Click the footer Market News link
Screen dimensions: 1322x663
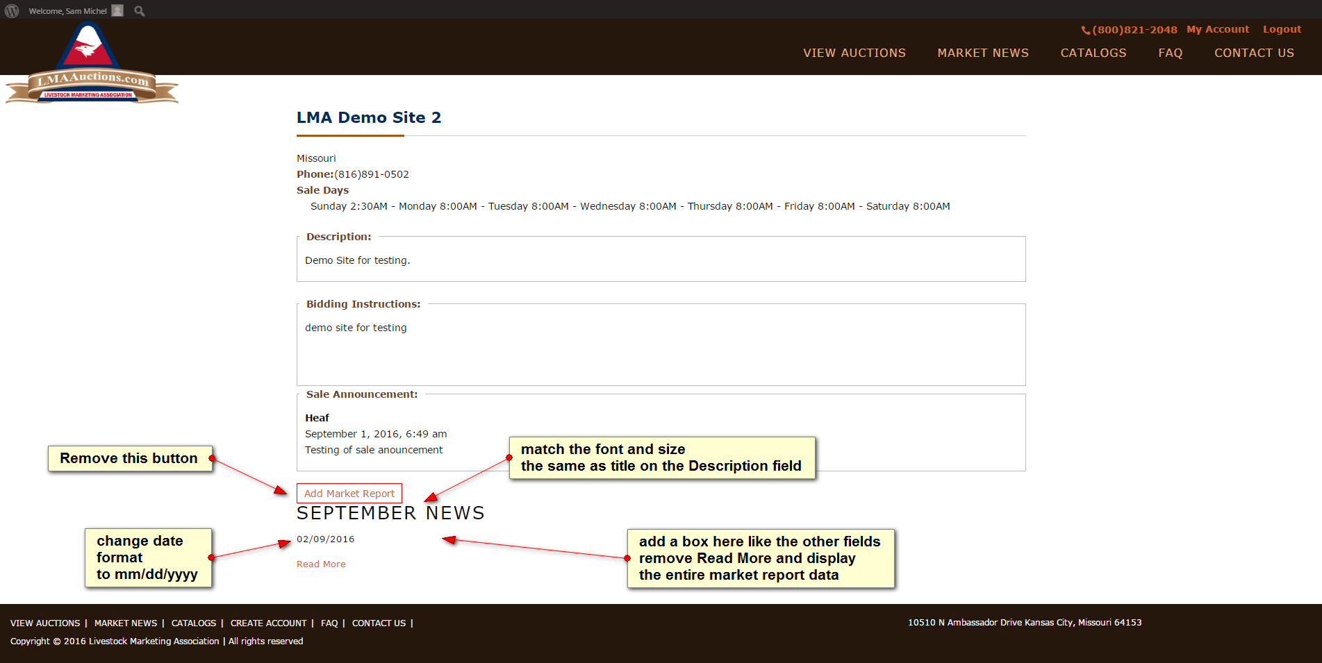126,623
